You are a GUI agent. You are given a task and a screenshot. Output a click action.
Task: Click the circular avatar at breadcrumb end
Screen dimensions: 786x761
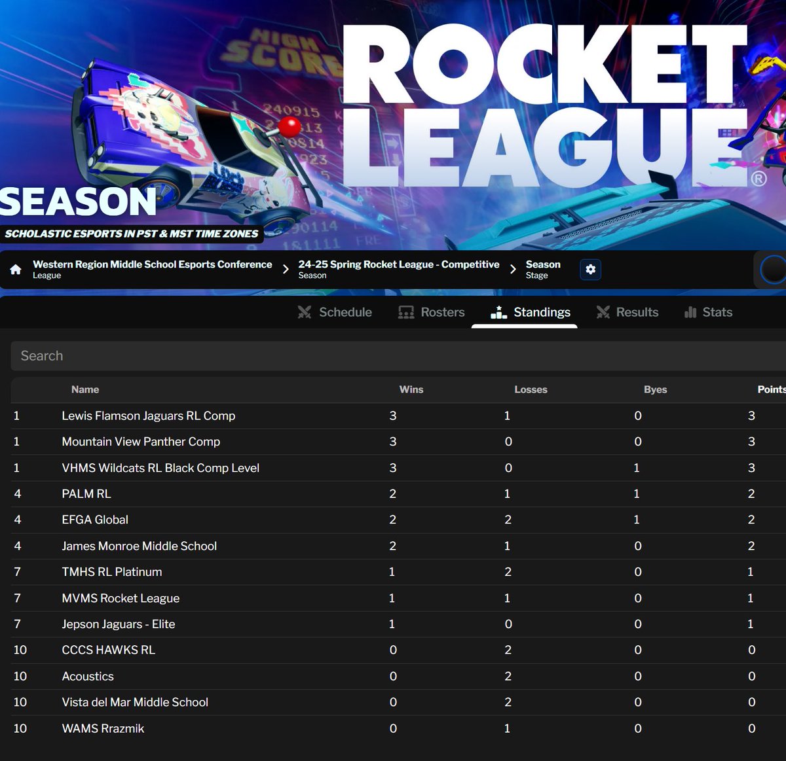pyautogui.click(x=773, y=270)
